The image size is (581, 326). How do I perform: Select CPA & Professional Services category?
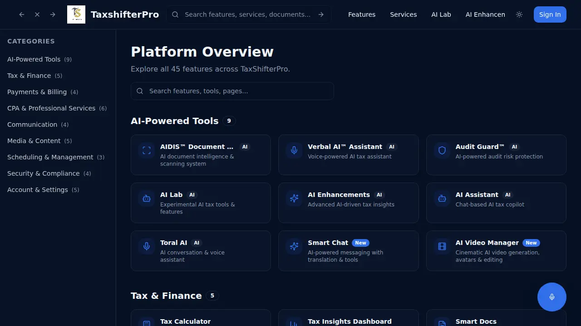pyautogui.click(x=57, y=108)
